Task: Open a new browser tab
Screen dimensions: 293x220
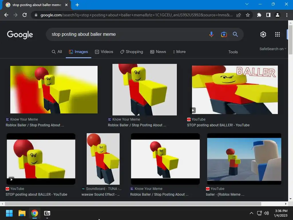Action: tap(77, 5)
